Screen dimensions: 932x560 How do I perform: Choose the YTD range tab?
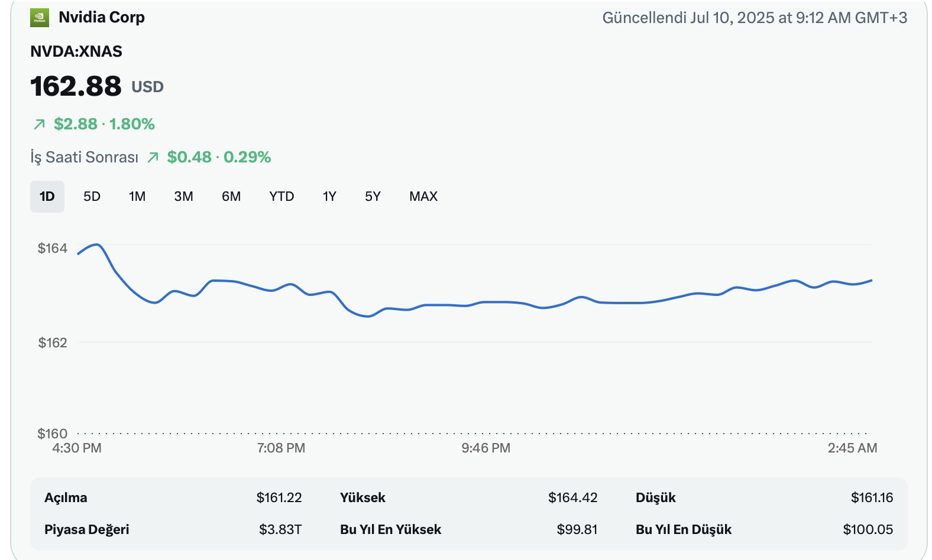coord(281,197)
